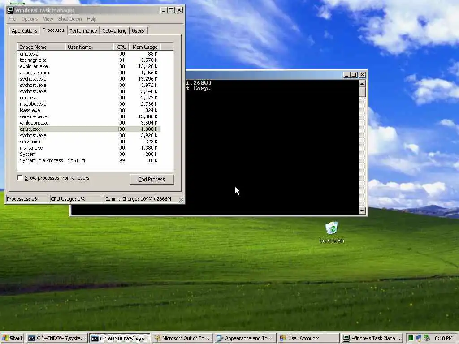This screenshot has width=459, height=344.
Task: Maximize the command prompt window
Action: click(x=354, y=75)
